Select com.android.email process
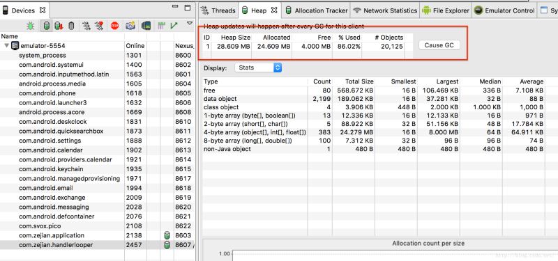Image resolution: width=558 pixels, height=261 pixels. point(98,188)
